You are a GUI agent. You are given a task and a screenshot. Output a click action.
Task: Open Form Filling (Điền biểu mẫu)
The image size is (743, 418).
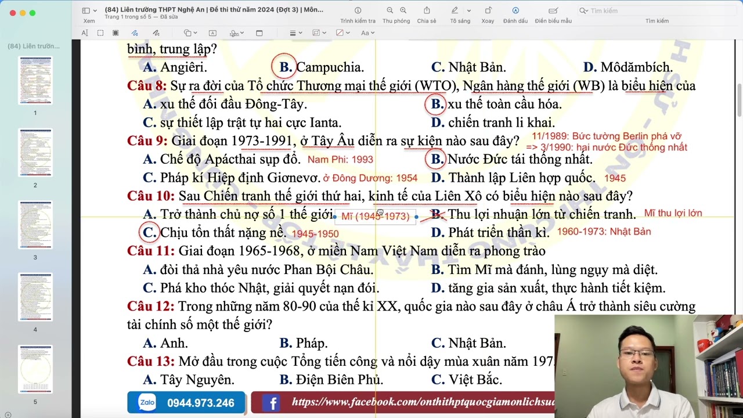point(553,10)
